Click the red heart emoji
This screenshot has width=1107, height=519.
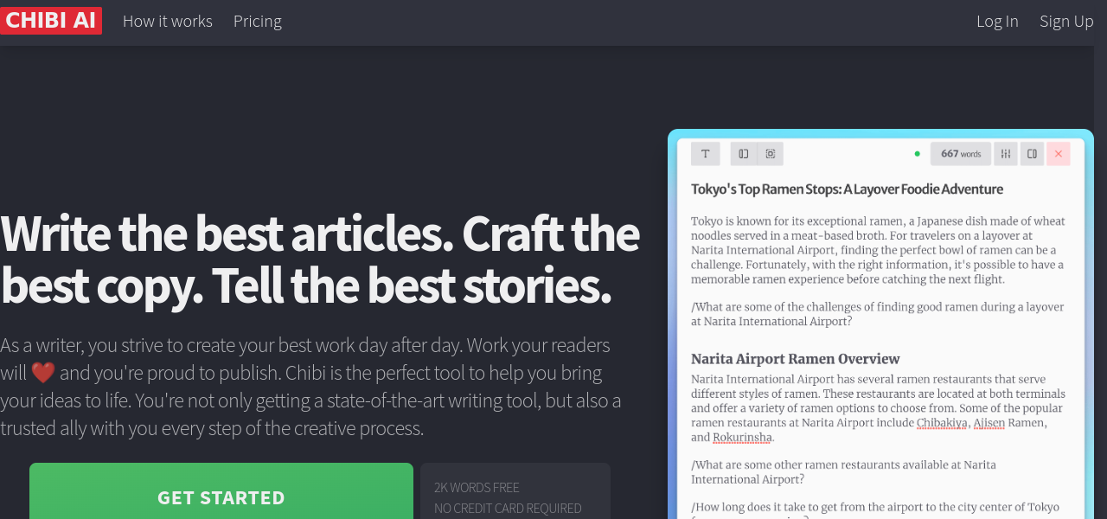coord(43,373)
